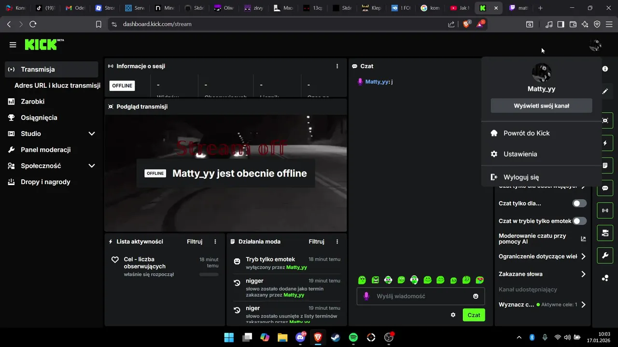Screen dimensions: 618x347
Task: Open File Explorer from the taskbar
Action: [x=282, y=337]
